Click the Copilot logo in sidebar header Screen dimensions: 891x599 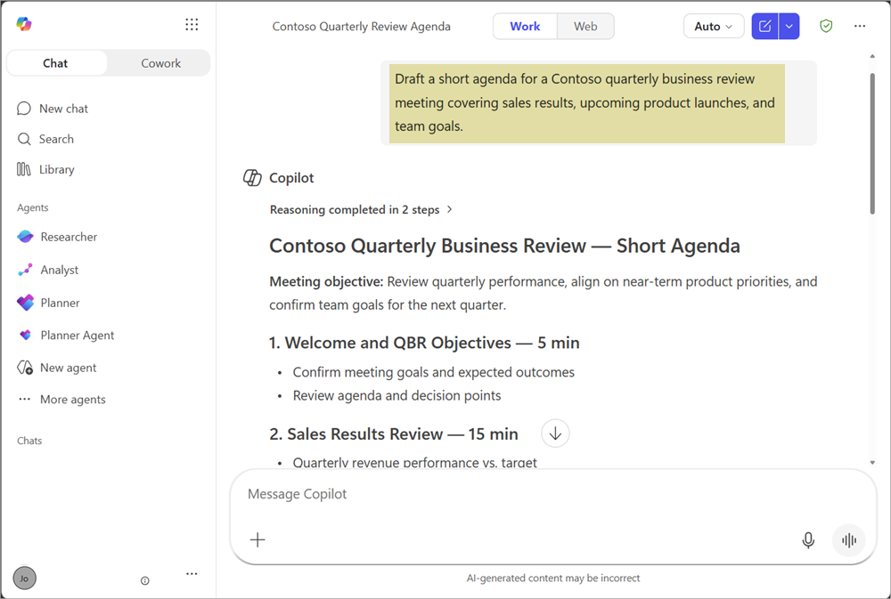tap(24, 24)
